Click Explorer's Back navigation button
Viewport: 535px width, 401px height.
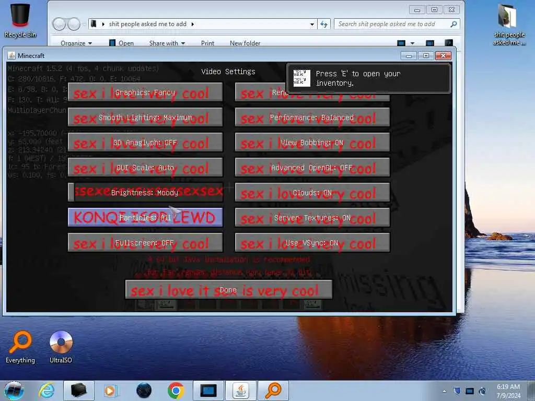59,24
